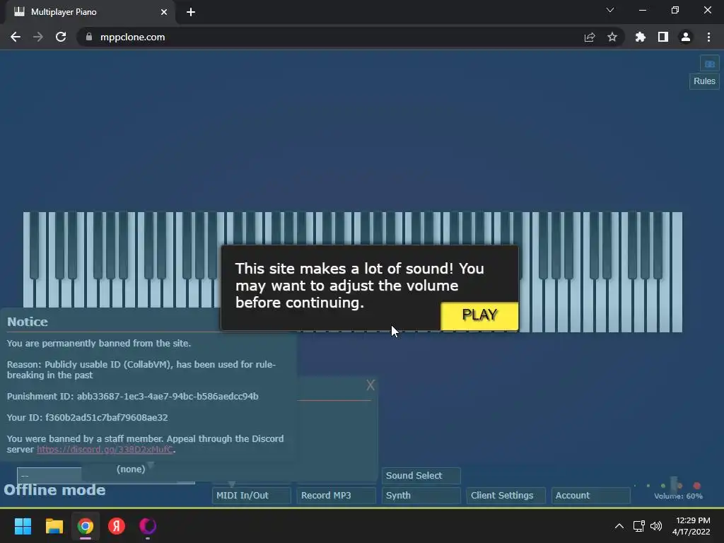Open the MIDI In/Out menu
The image size is (724, 543).
coord(251,496)
